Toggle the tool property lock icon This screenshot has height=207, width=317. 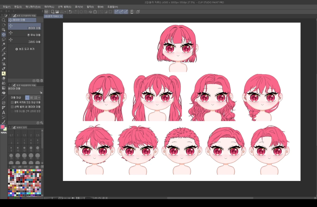pos(41,93)
